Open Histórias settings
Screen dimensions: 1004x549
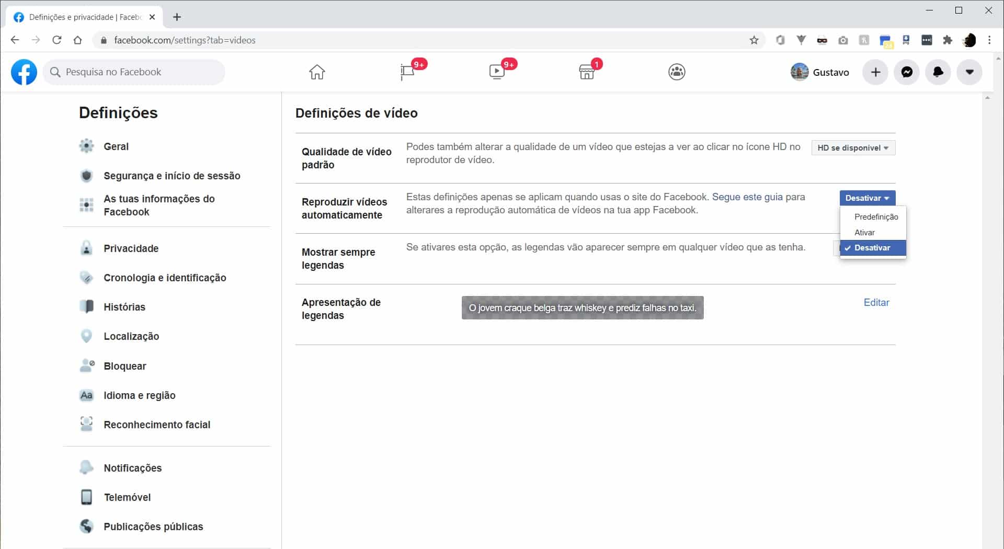pyautogui.click(x=124, y=307)
